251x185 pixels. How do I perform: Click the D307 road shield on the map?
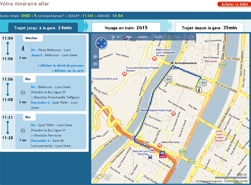click(192, 161)
